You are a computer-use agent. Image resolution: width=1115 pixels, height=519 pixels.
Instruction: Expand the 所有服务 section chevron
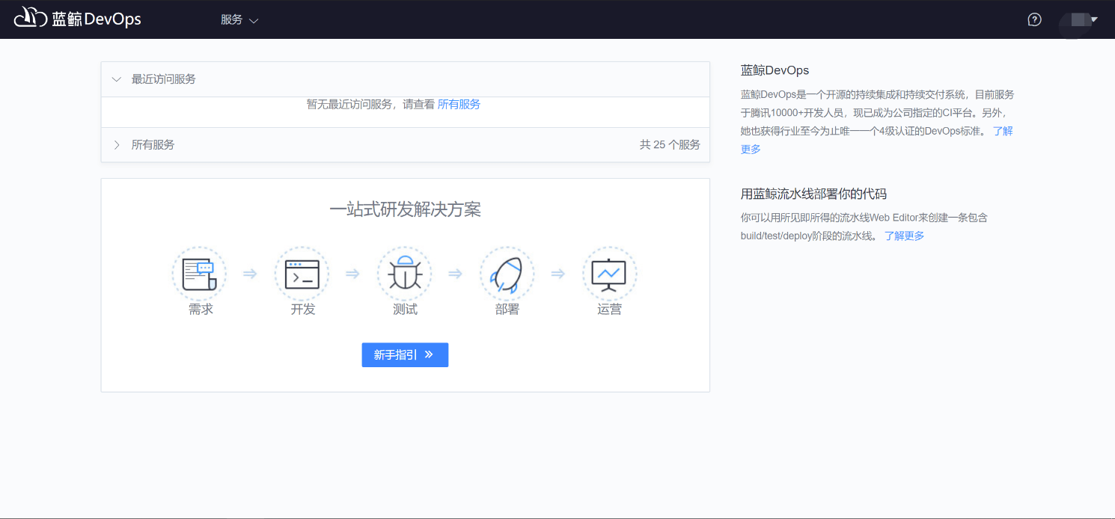pyautogui.click(x=117, y=145)
